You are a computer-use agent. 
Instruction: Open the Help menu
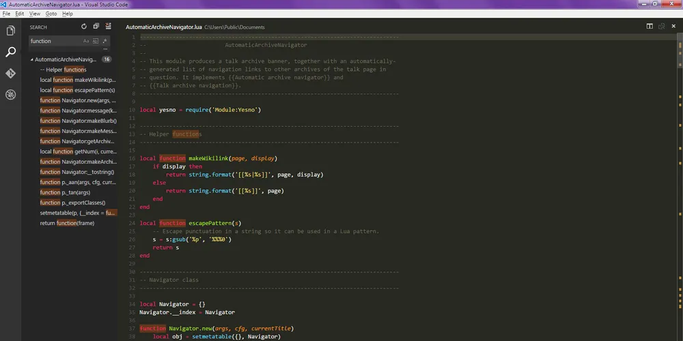[x=68, y=14]
